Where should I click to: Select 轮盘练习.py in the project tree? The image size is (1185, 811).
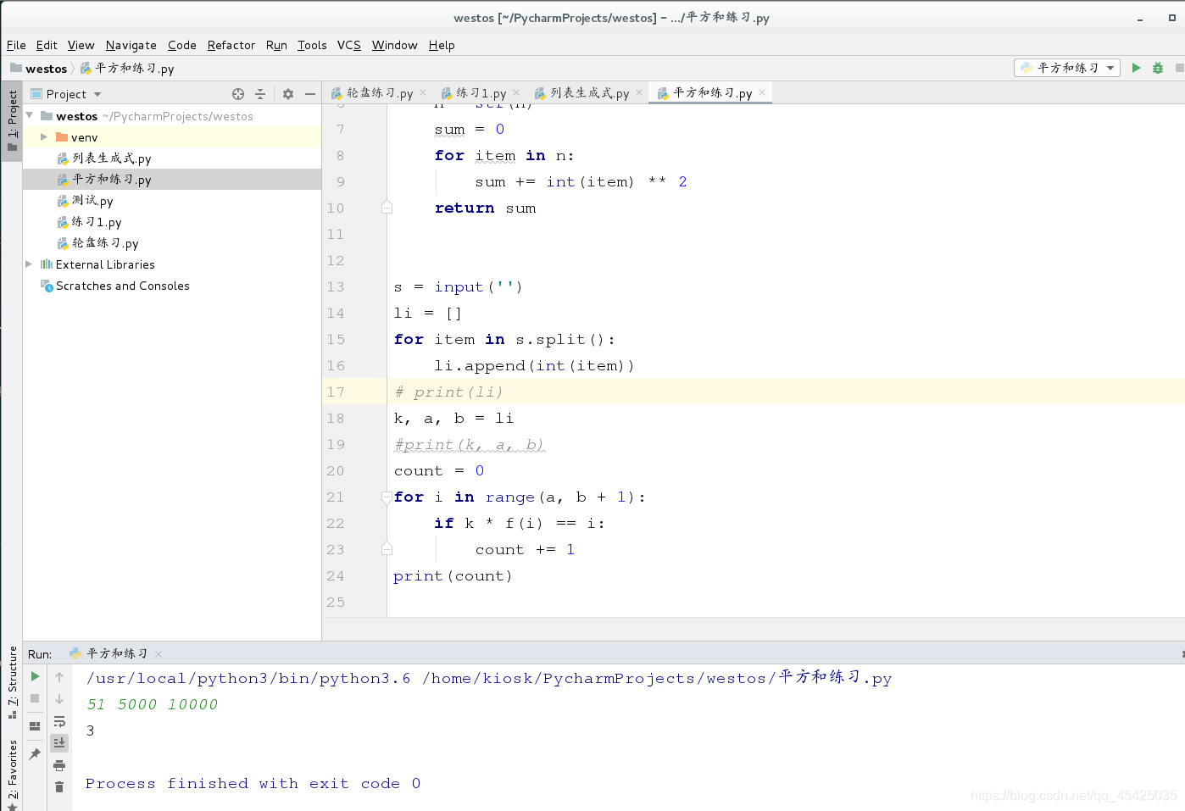pyautogui.click(x=105, y=243)
